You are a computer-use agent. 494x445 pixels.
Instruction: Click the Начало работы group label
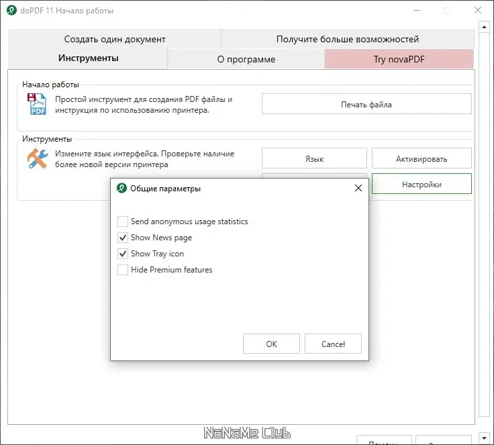pyautogui.click(x=50, y=85)
